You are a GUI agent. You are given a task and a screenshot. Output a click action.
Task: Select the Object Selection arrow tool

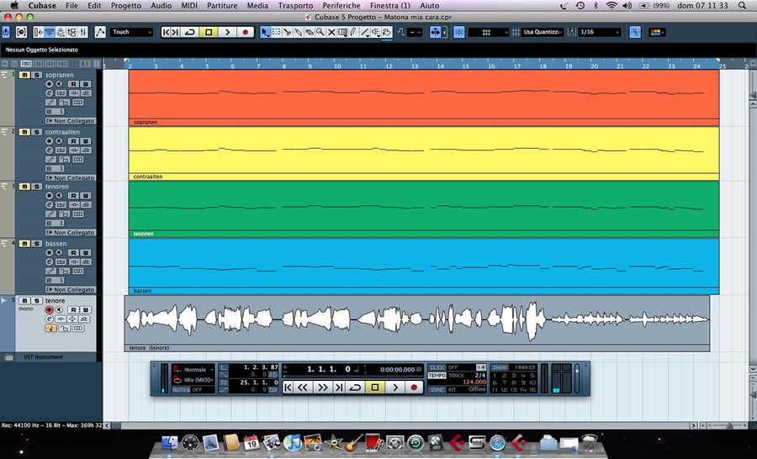point(265,32)
